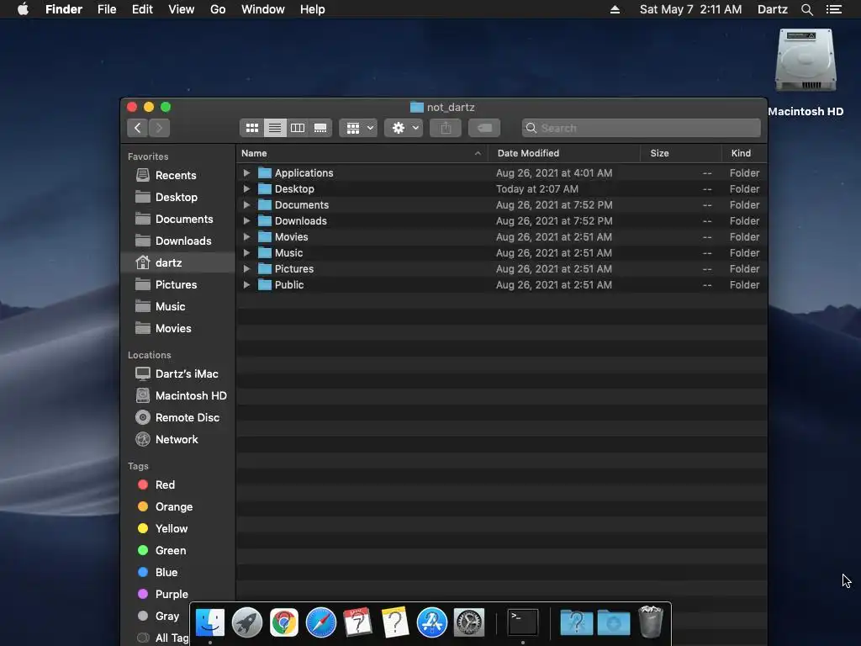861x646 pixels.
Task: Switch to icon view in Finder toolbar
Action: pos(252,128)
